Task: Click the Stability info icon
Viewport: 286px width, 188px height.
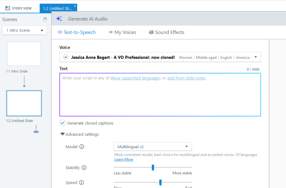Action: tap(84, 168)
